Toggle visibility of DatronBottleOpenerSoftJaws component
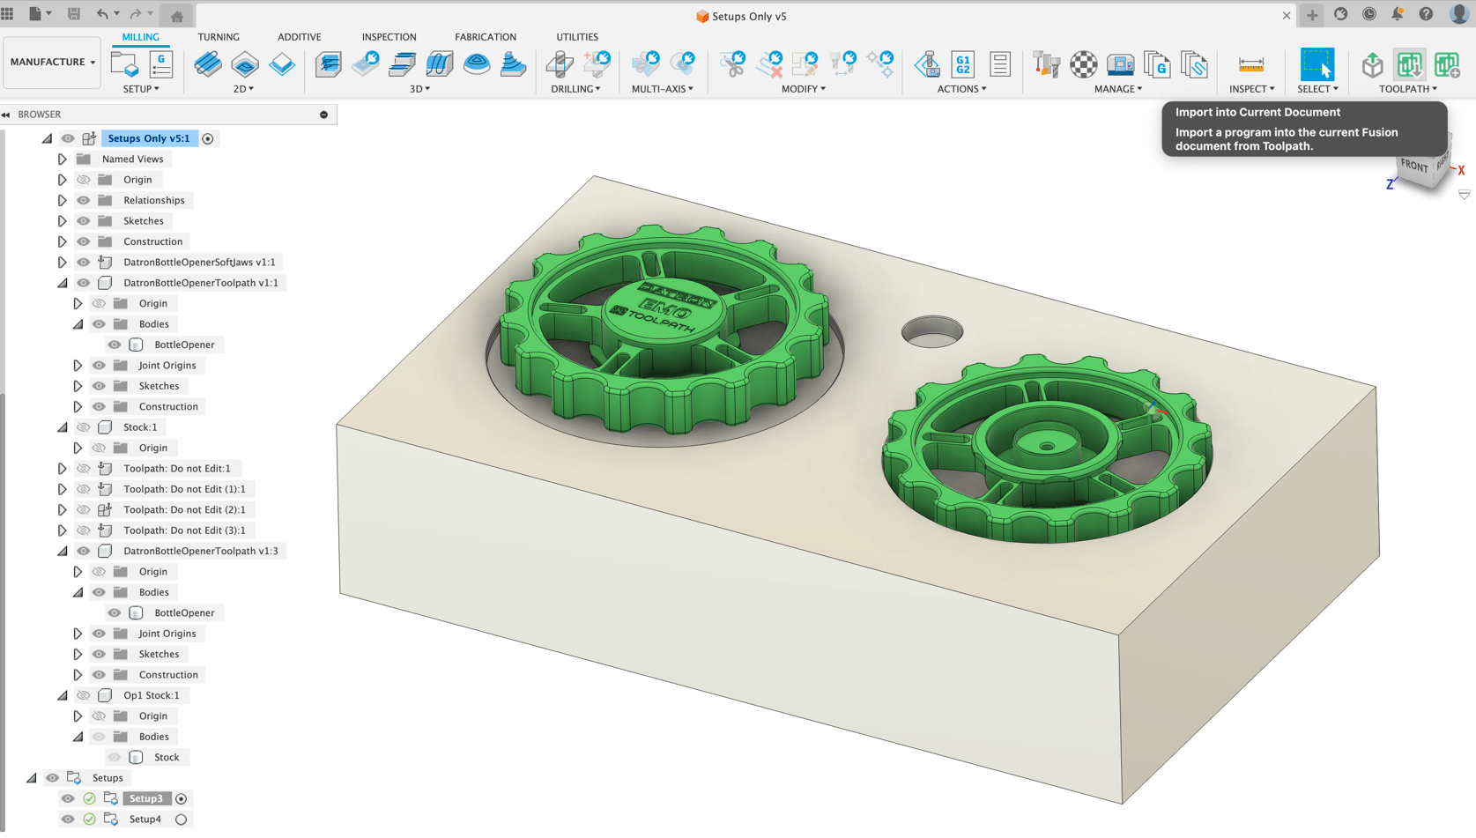Viewport: 1476px width, 838px height. pyautogui.click(x=82, y=262)
